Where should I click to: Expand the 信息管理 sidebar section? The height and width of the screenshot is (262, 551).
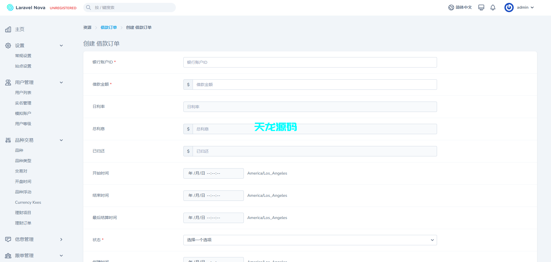pos(61,239)
